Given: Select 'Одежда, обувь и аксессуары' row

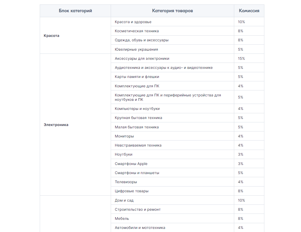Looking at the screenshot, I should point(188,40).
